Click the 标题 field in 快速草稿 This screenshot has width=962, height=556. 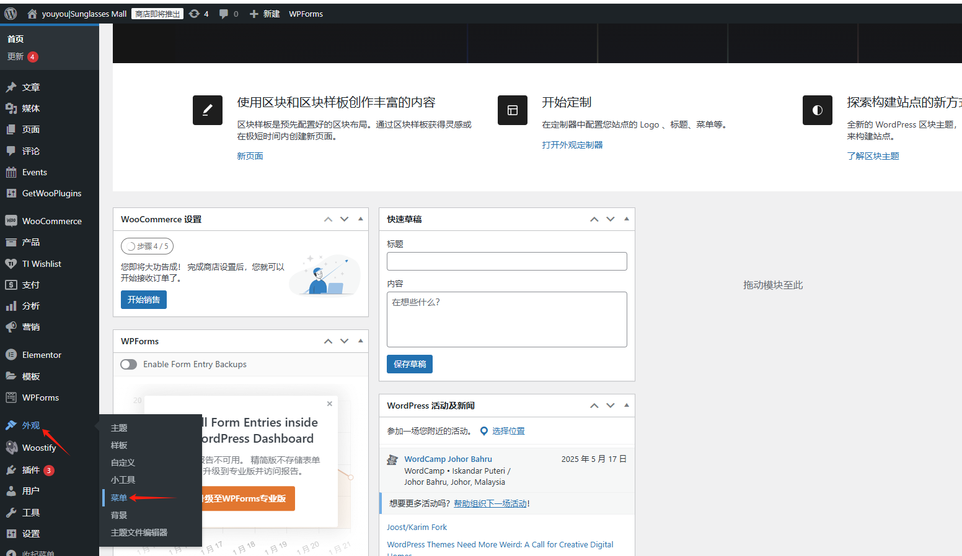506,261
